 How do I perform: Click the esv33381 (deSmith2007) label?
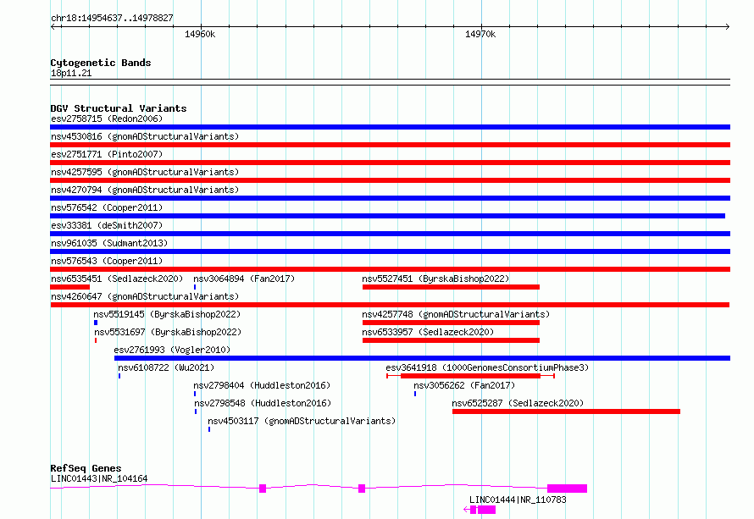(107, 225)
